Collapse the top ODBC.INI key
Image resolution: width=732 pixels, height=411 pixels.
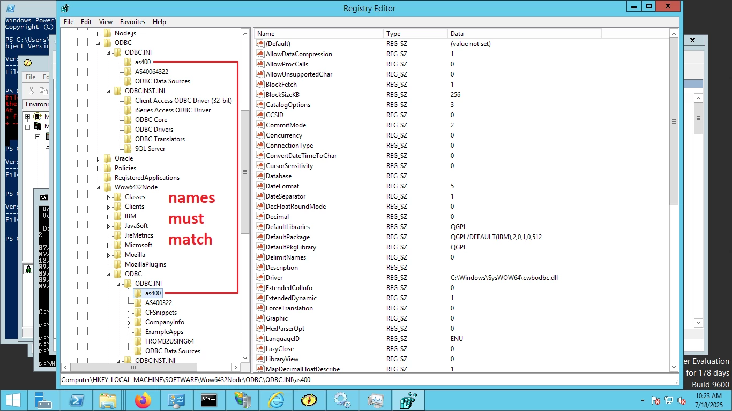pos(108,52)
